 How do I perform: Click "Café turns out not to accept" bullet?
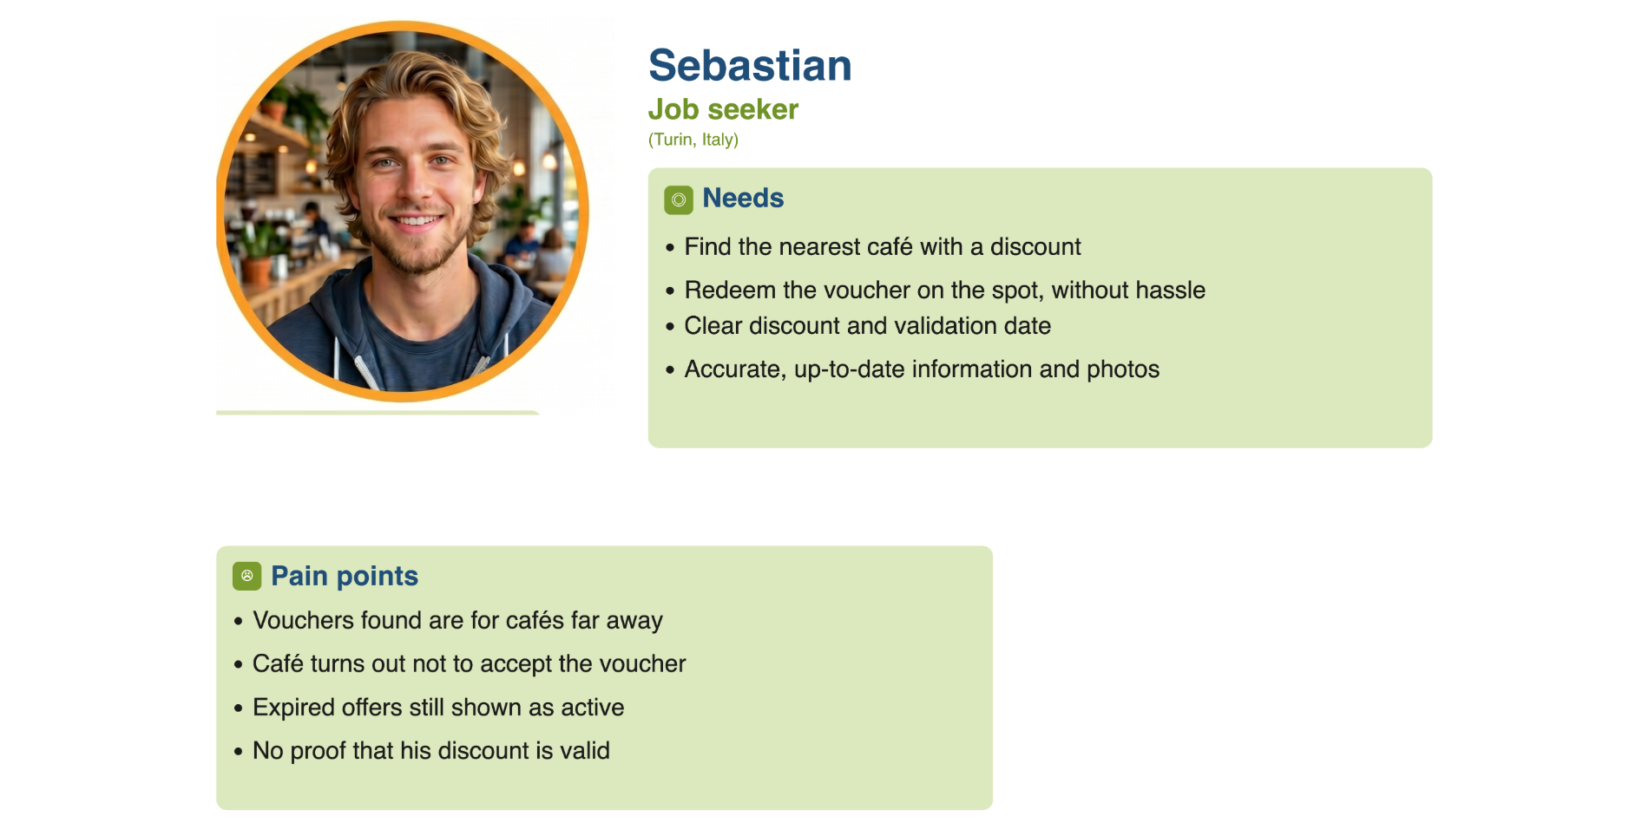(x=469, y=664)
